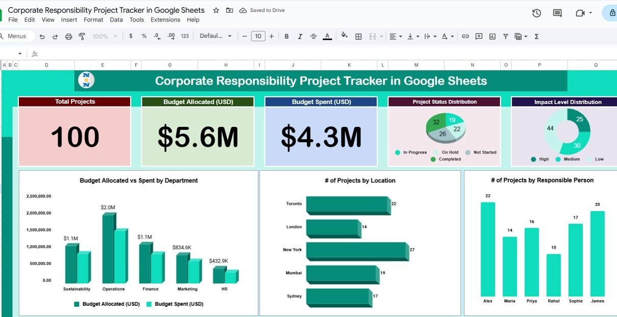Screen dimensions: 617x317
Task: Click the font size input field
Action: click(x=258, y=36)
